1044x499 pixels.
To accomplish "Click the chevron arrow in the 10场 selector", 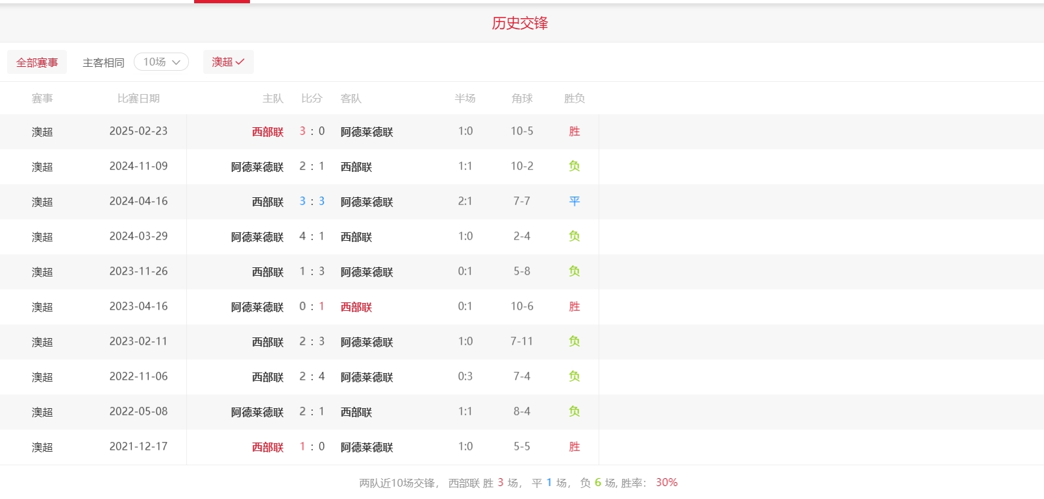I will click(176, 62).
